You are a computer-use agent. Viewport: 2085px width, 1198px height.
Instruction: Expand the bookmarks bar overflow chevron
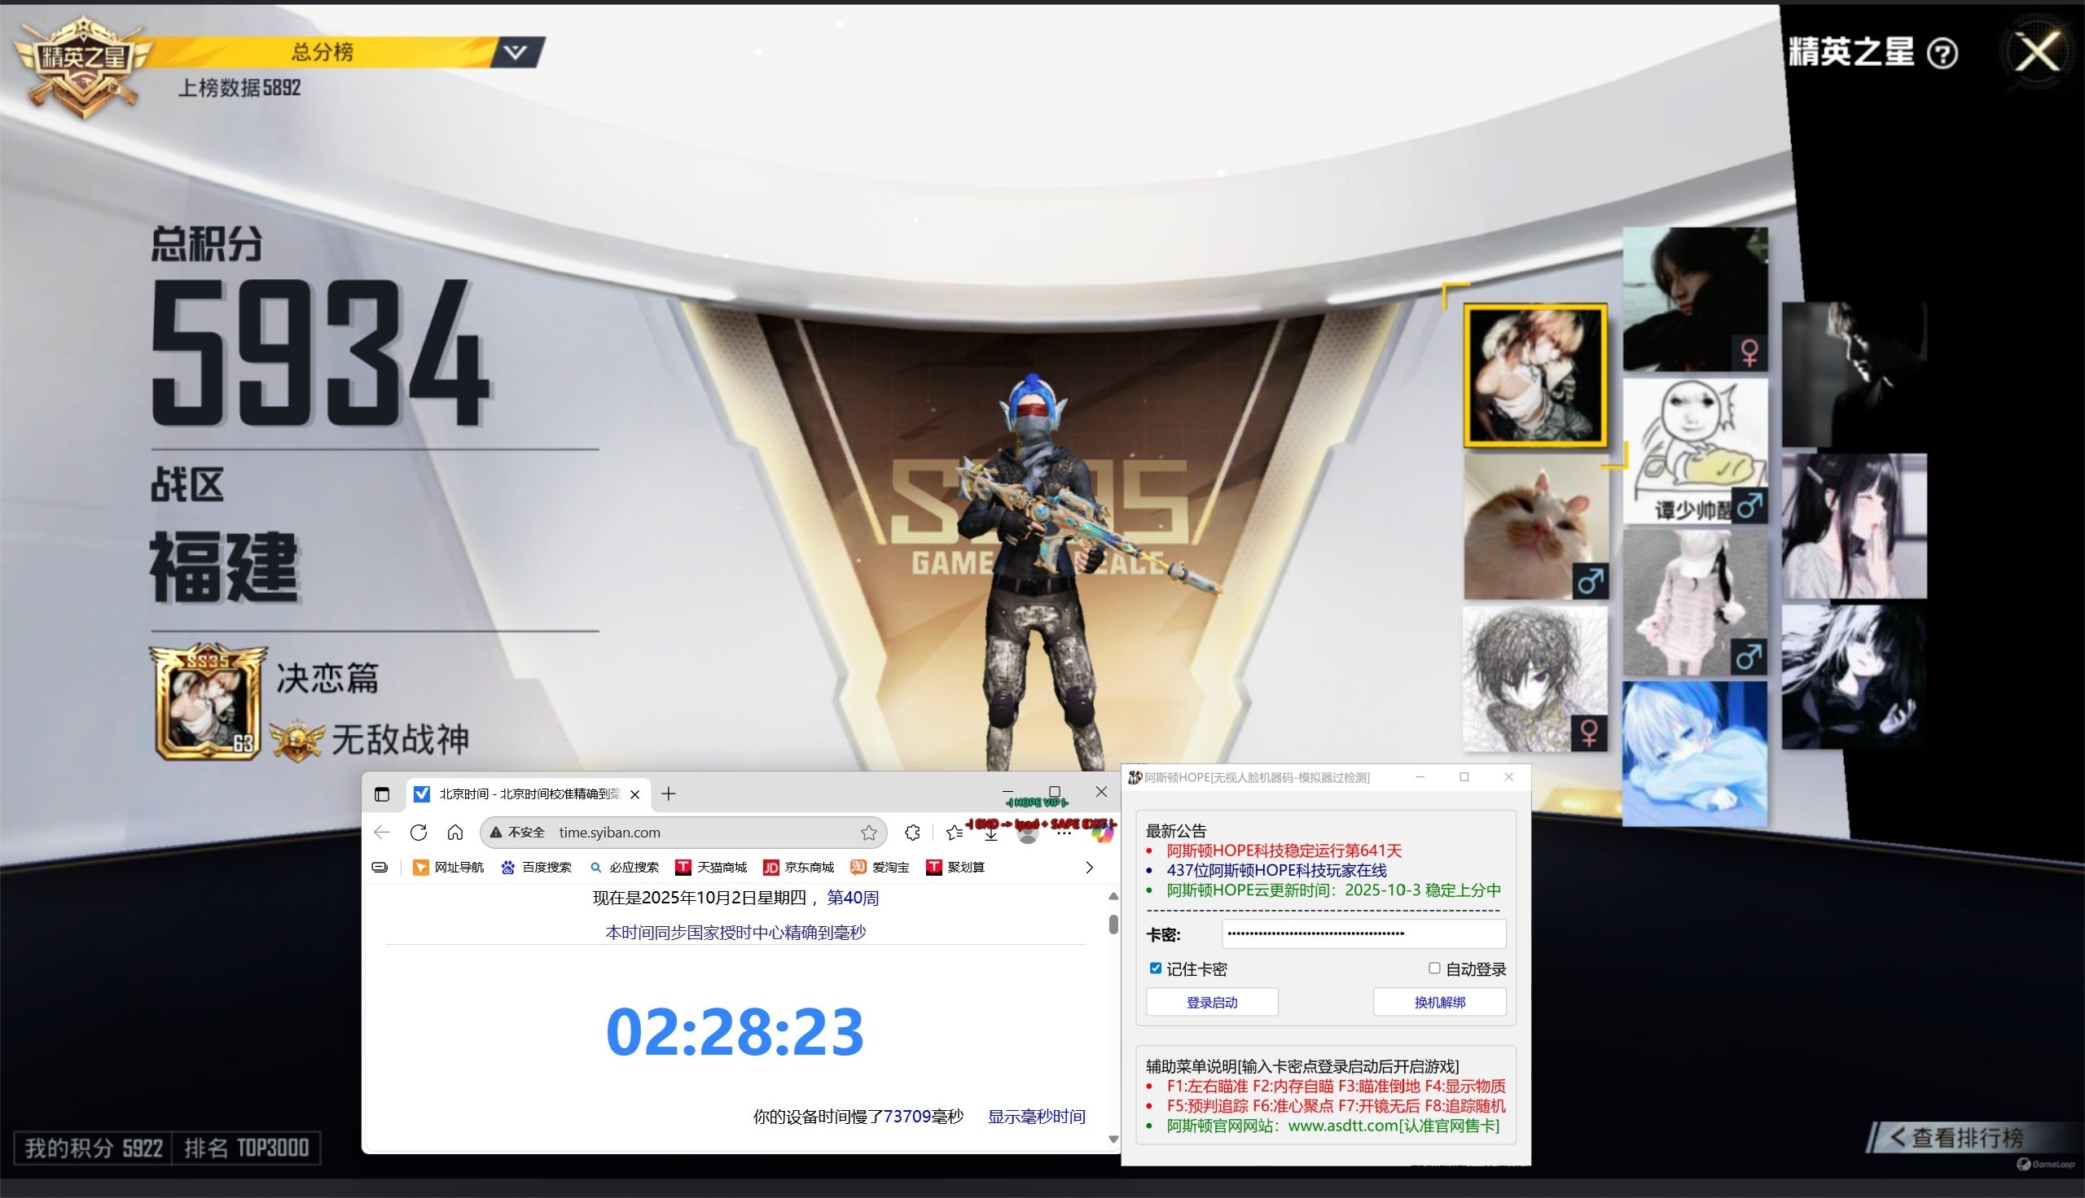pyautogui.click(x=1089, y=868)
